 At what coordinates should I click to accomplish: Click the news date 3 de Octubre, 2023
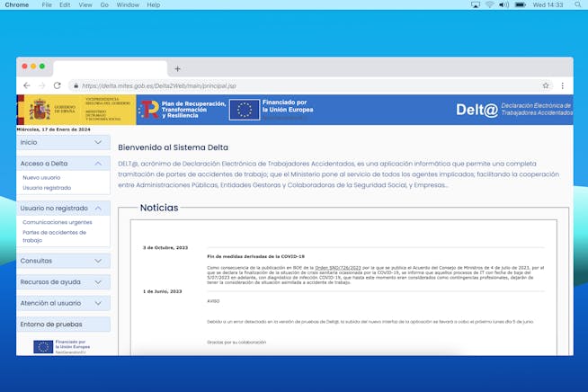(x=165, y=247)
